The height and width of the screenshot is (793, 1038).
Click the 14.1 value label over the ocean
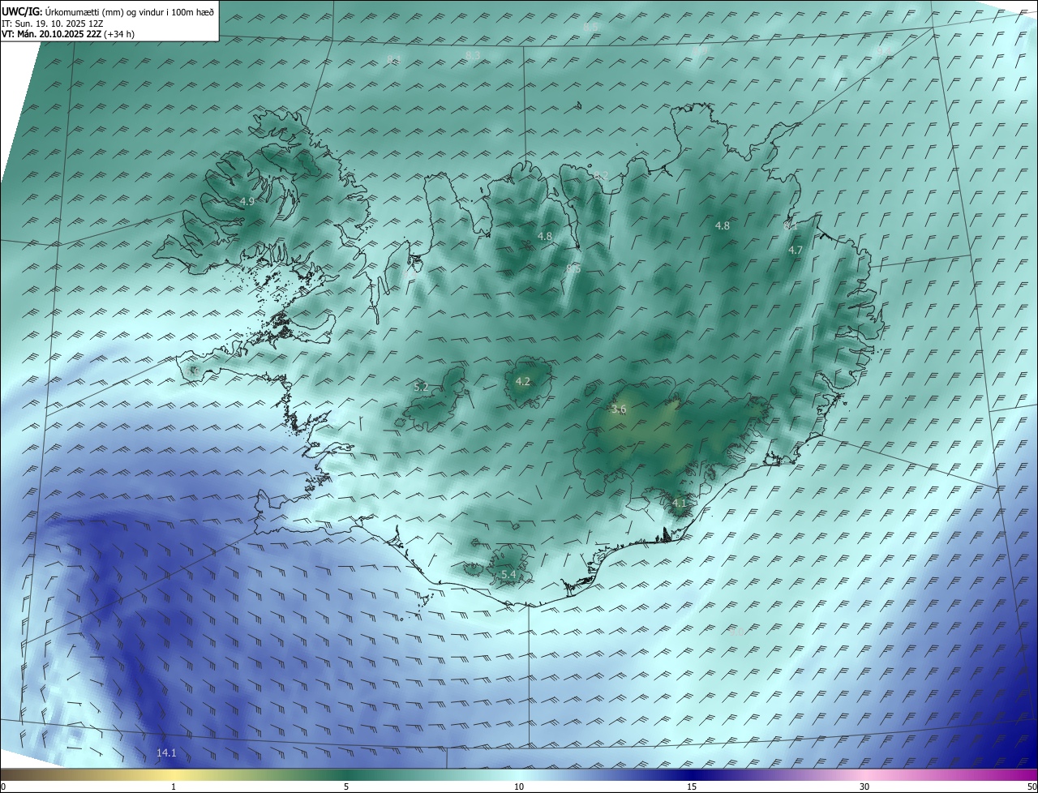pos(166,753)
